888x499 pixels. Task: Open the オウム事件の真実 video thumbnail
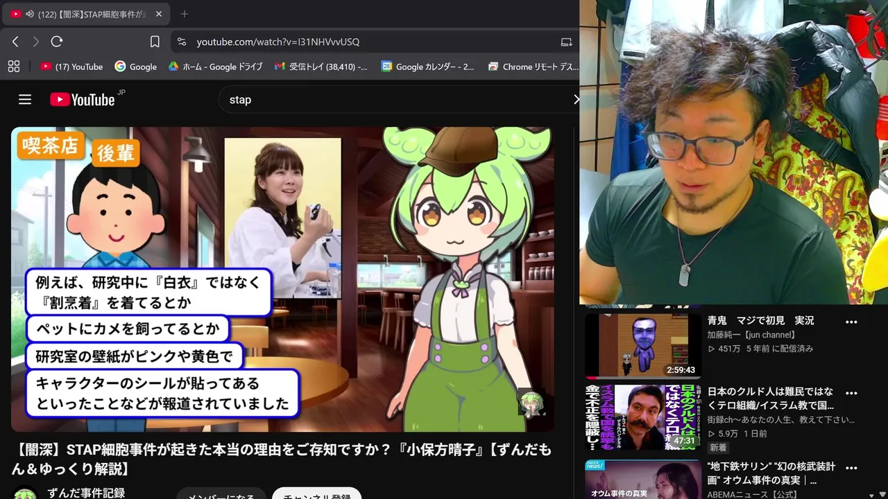coord(642,480)
